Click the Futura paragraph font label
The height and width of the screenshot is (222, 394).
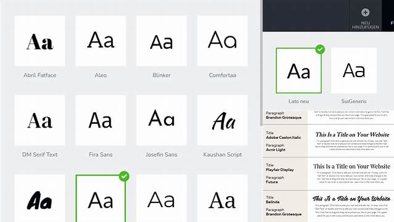pos(272,182)
